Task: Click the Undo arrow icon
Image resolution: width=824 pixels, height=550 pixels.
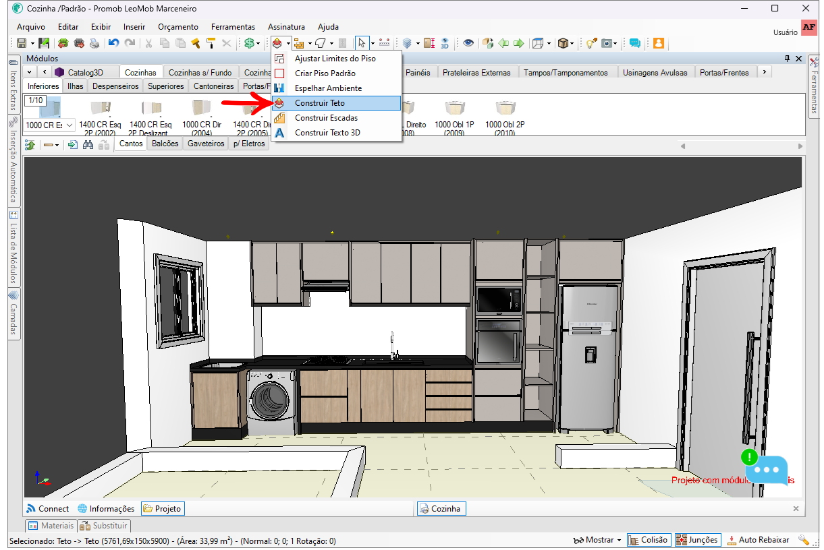Action: [x=113, y=43]
